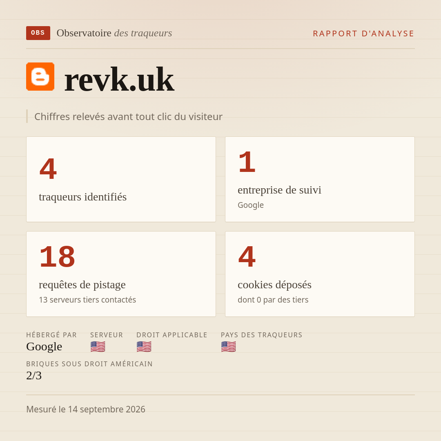441x441 pixels.
Task: Click '13 serveurs tiers contactés' text
Action: (87, 300)
